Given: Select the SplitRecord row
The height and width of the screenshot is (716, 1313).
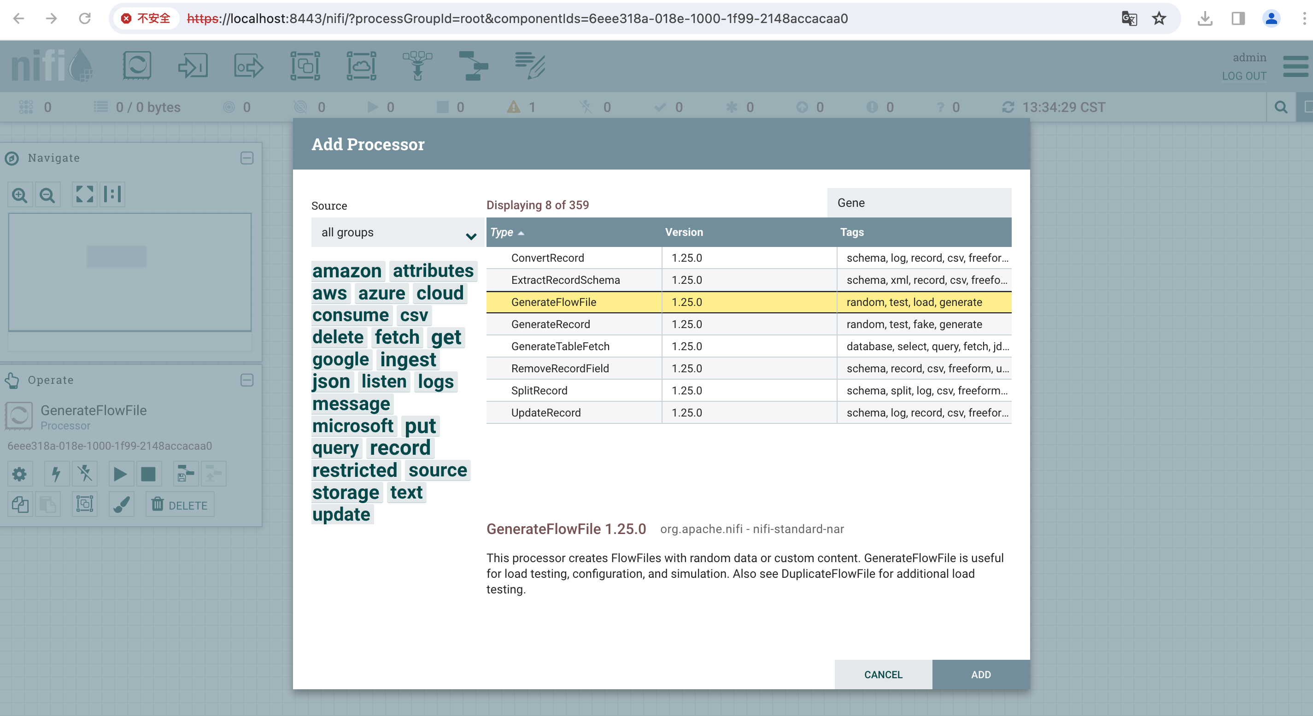Looking at the screenshot, I should (x=749, y=390).
